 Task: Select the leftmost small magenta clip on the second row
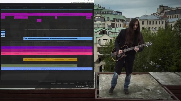coord(3,17)
